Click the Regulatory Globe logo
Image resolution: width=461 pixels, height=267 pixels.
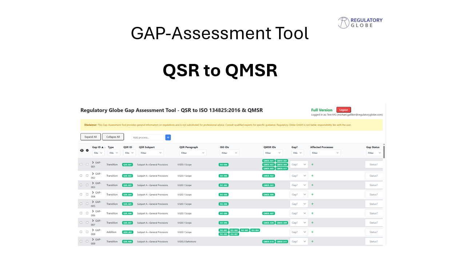[x=360, y=23]
